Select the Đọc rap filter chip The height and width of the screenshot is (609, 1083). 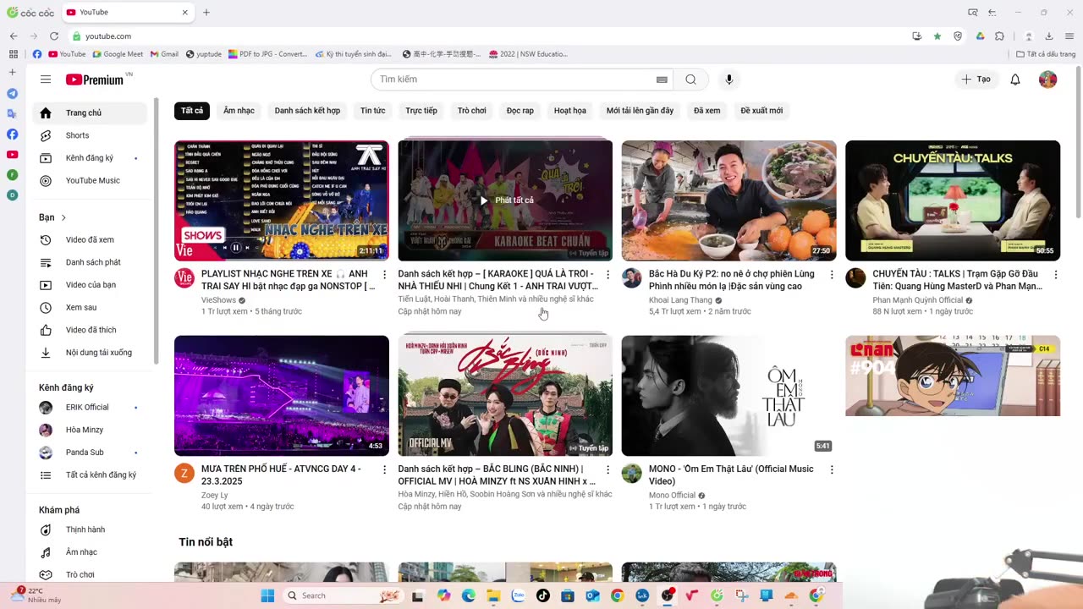520,111
